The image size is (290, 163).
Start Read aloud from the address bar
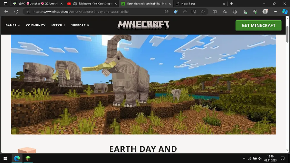pos(185,12)
